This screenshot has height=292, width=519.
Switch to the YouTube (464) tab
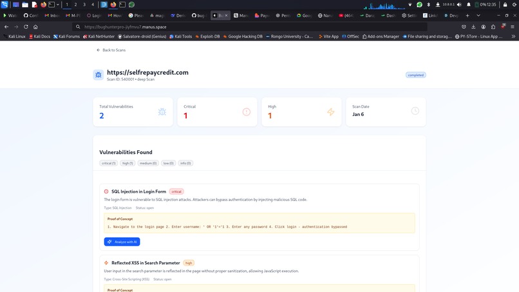pyautogui.click(x=346, y=15)
